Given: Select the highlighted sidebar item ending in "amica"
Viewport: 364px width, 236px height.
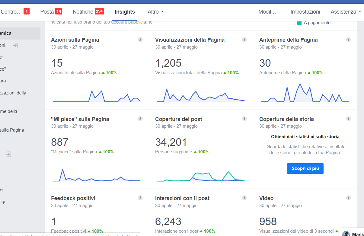Looking at the screenshot, I should tap(20, 33).
